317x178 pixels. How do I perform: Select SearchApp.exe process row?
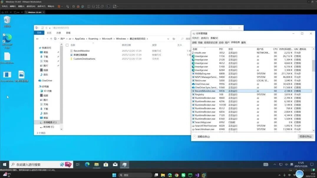click(x=252, y=122)
